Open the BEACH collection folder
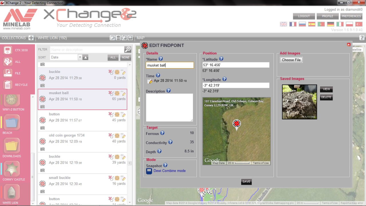Image resolution: width=366 pixels, height=206 pixels. (12, 123)
